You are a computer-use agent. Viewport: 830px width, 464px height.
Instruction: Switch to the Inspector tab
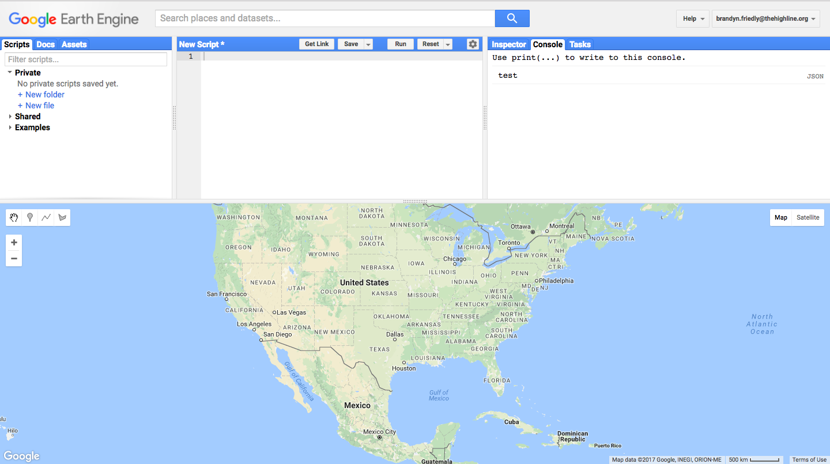pyautogui.click(x=509, y=44)
